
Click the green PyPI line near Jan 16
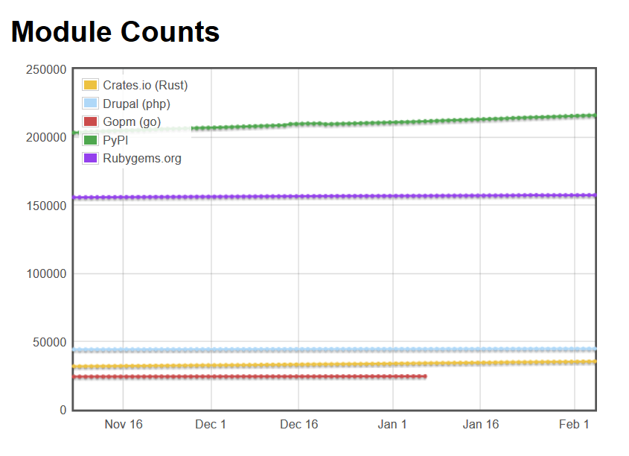[x=480, y=119]
